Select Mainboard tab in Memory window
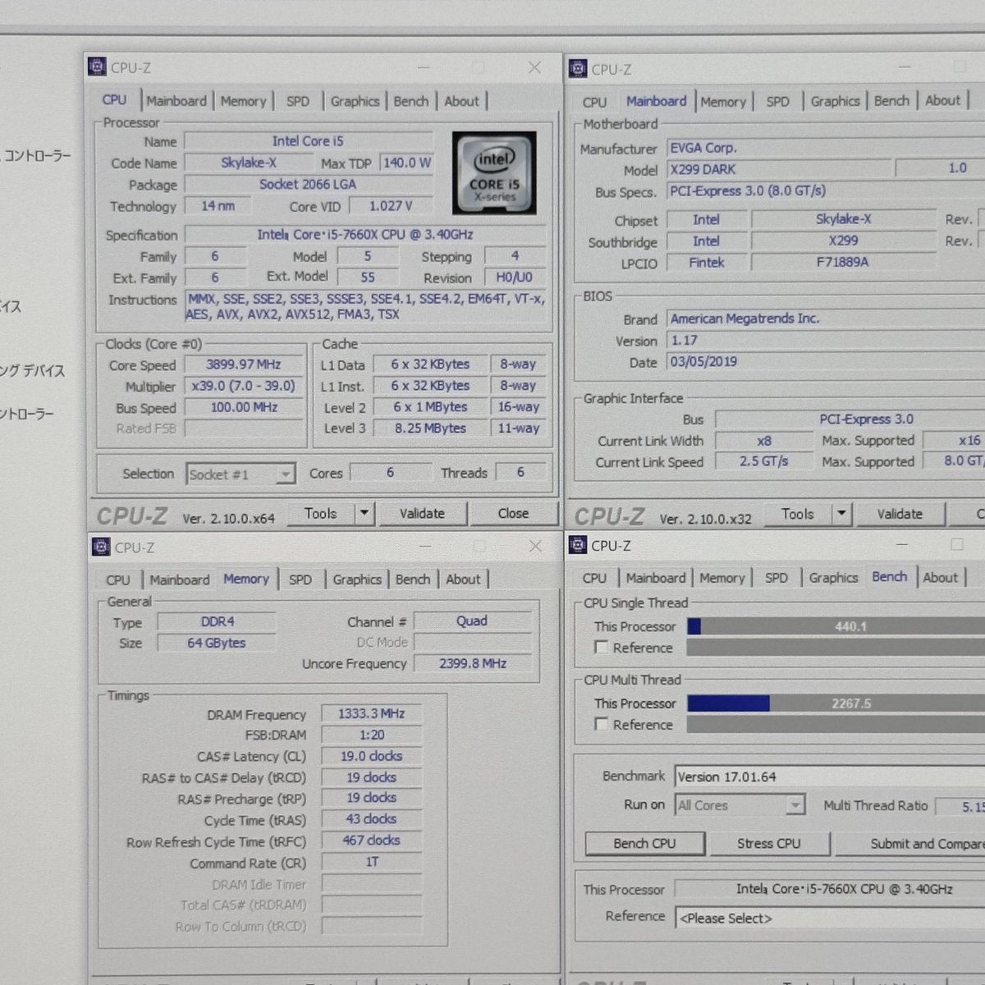The image size is (985, 985). click(180, 580)
